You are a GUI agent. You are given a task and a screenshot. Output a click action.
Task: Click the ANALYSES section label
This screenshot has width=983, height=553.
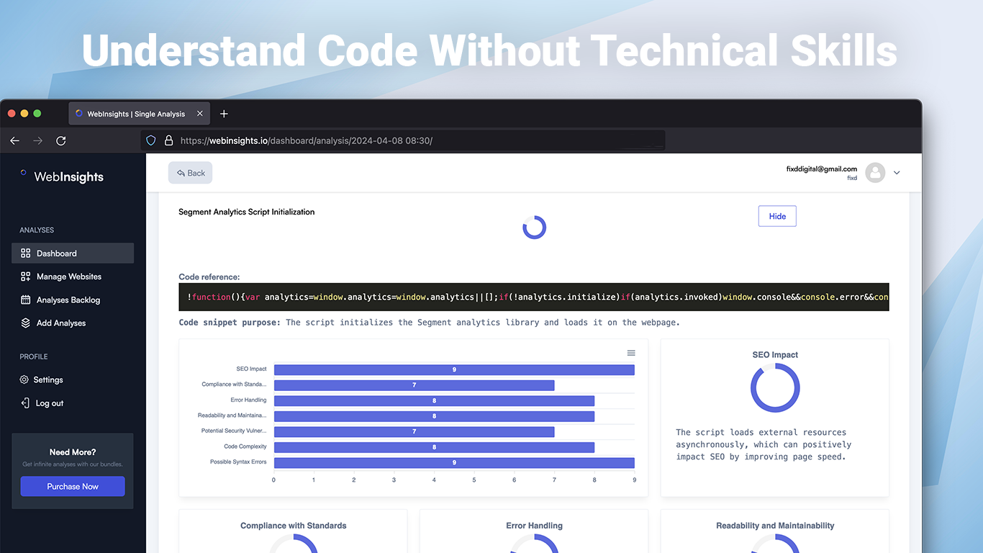tap(37, 230)
